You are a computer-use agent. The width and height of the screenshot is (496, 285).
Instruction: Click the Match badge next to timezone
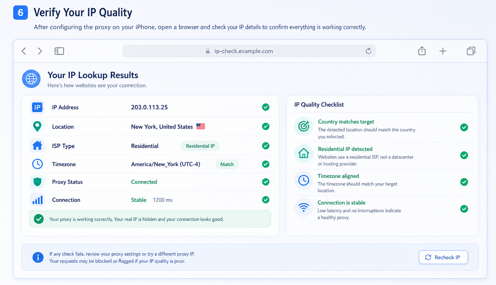(x=227, y=164)
